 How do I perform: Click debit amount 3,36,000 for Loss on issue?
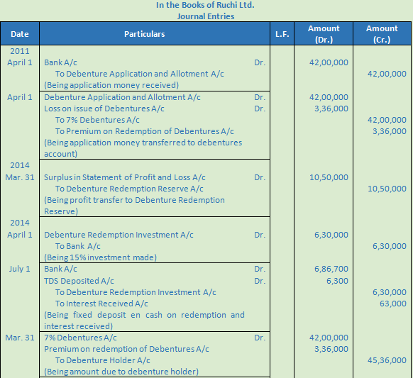click(331, 109)
